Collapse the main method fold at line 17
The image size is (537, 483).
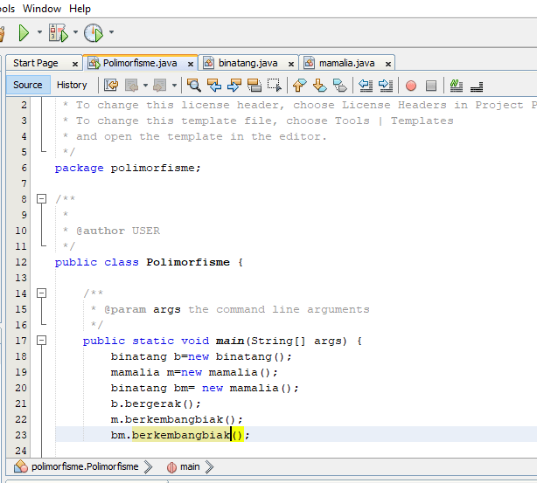41,341
